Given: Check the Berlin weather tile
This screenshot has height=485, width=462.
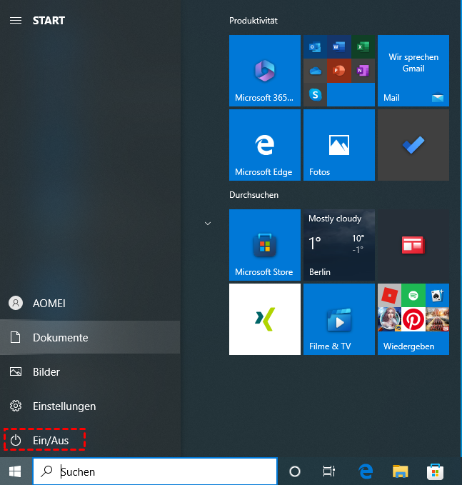Looking at the screenshot, I should point(338,245).
